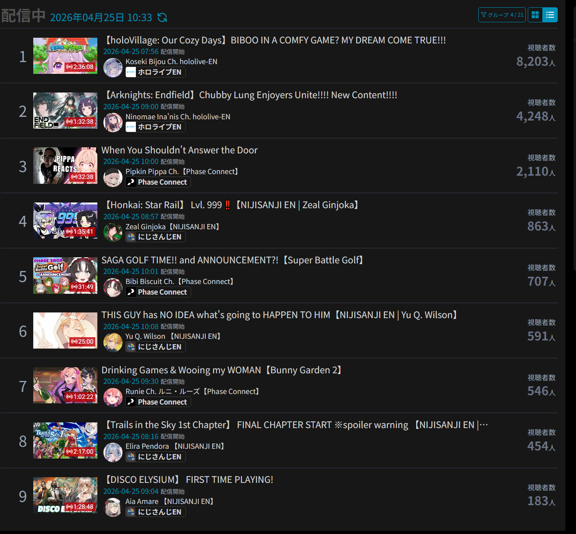Switch to grid view layout
Viewport: 576px width, 534px height.
[x=535, y=15]
